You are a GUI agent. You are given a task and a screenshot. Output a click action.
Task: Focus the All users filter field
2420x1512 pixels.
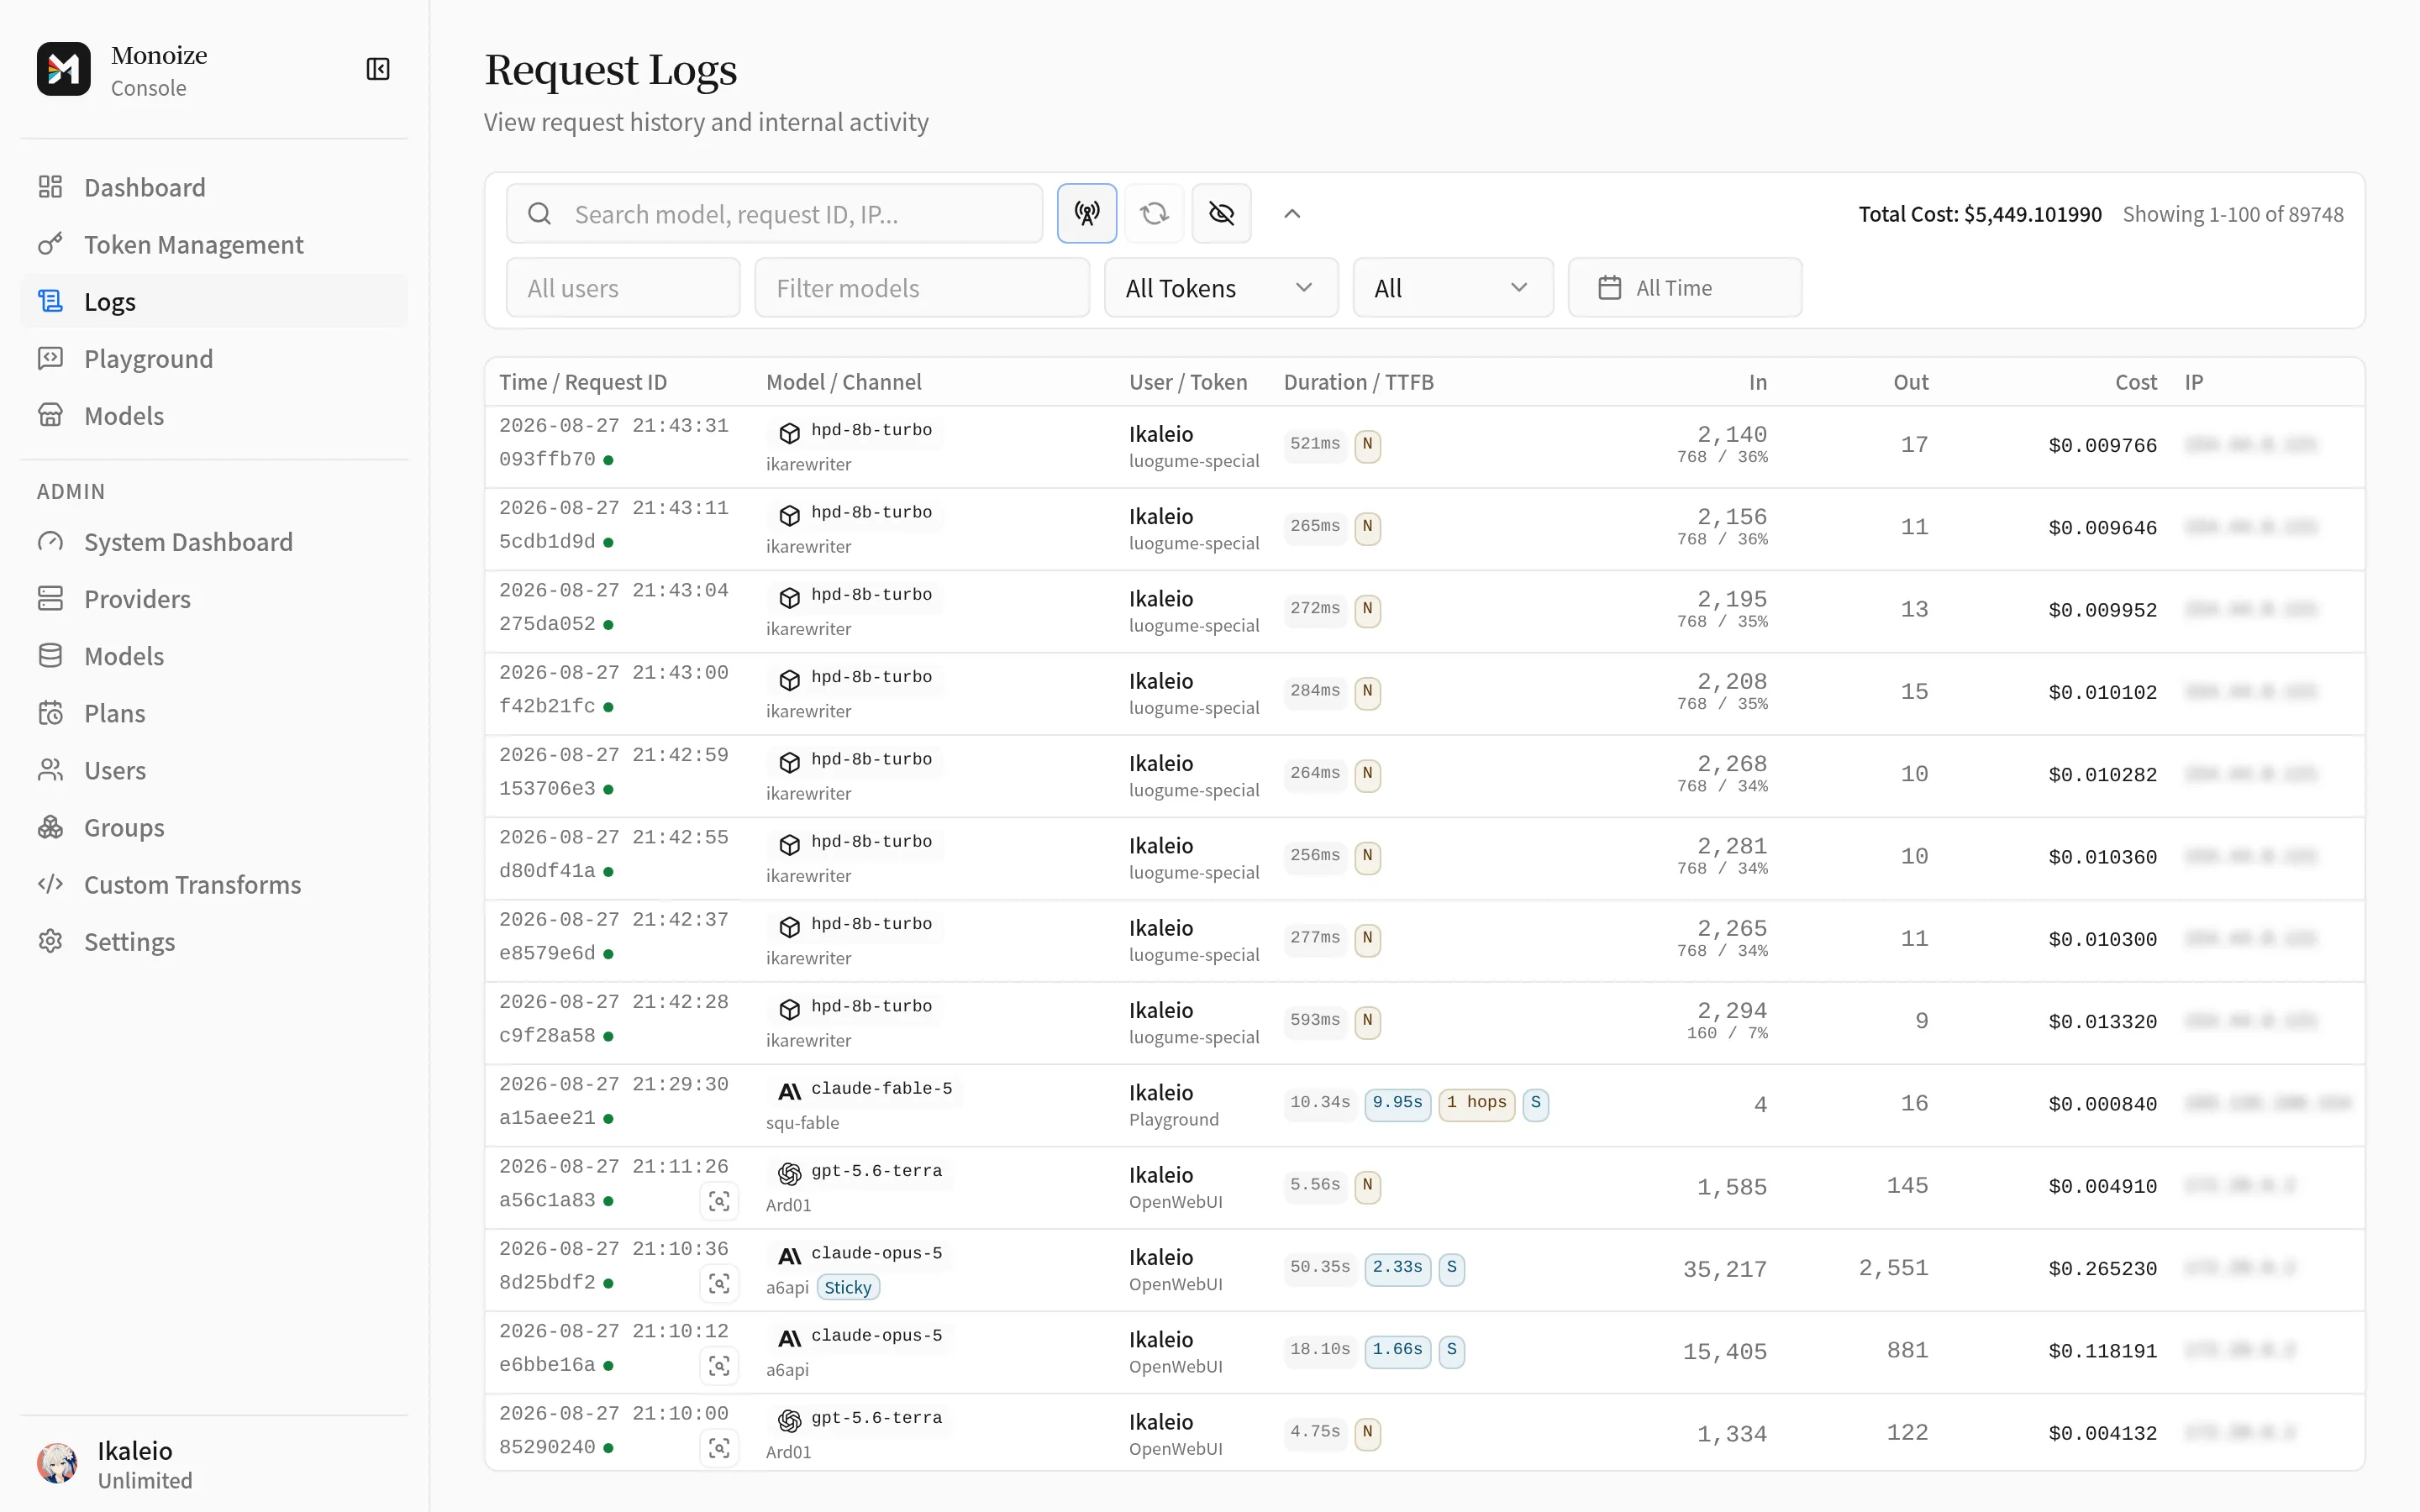pyautogui.click(x=623, y=288)
